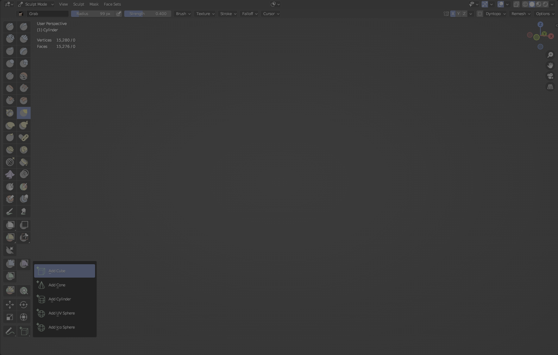The image size is (558, 355).
Task: Toggle Y axis symmetry
Action: [458, 14]
